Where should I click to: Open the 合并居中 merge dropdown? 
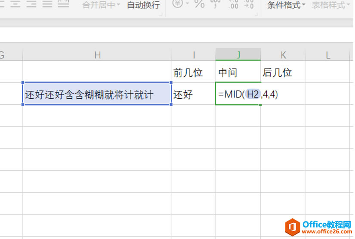pos(101,5)
